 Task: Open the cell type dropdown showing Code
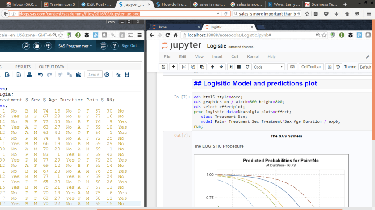(268, 67)
